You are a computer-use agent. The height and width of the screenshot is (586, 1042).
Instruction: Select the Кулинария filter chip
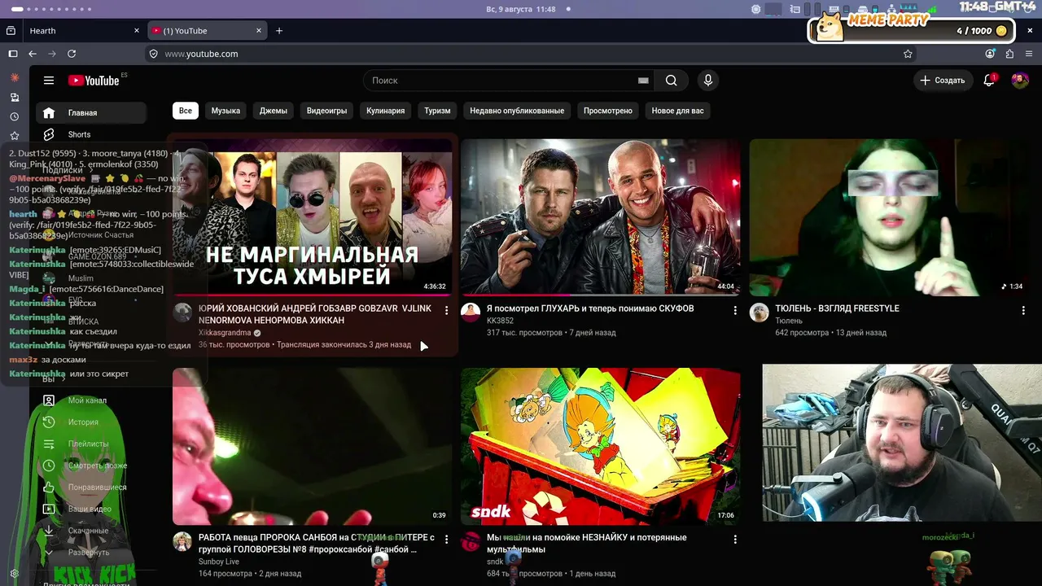tap(385, 111)
